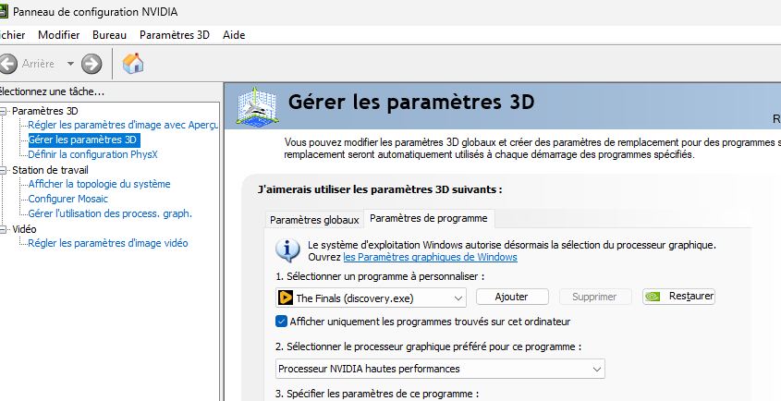Image resolution: width=781 pixels, height=401 pixels.
Task: Click The Finals program icon in dropdown
Action: (x=286, y=298)
